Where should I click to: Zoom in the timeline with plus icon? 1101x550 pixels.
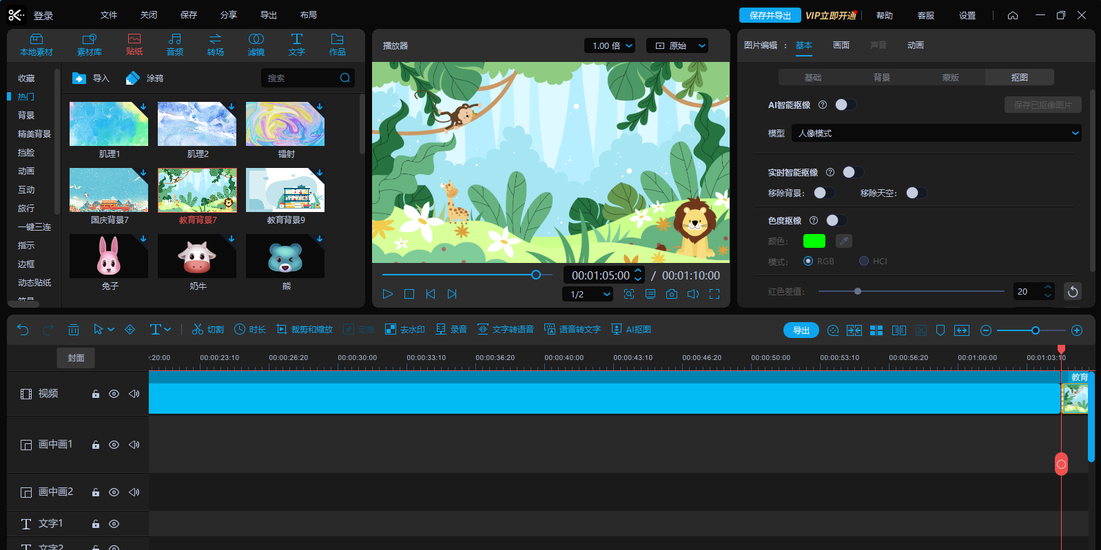pyautogui.click(x=1077, y=330)
